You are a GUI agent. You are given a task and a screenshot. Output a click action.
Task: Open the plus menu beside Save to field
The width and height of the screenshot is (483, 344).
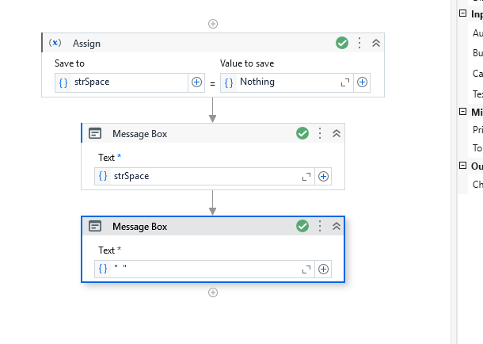coord(197,82)
